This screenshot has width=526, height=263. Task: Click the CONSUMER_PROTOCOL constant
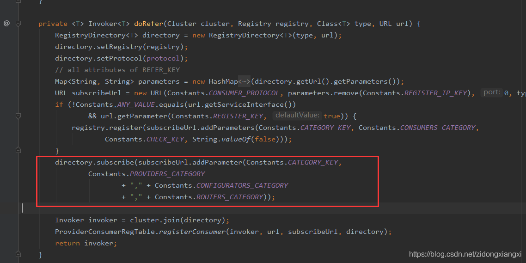click(244, 93)
